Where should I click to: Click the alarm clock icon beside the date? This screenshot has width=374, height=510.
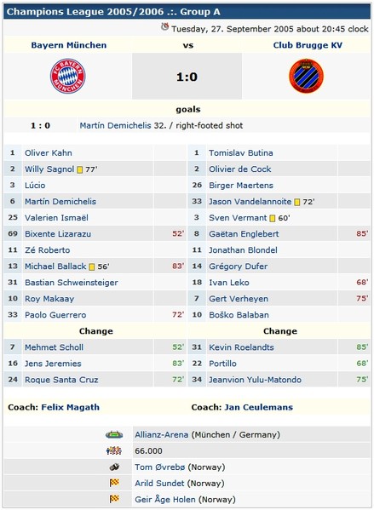[x=165, y=27]
